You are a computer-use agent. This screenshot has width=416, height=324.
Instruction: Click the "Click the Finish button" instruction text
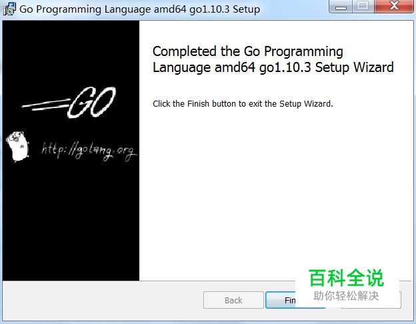(243, 104)
